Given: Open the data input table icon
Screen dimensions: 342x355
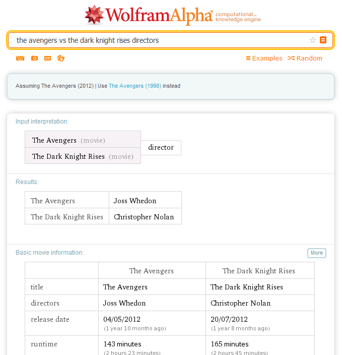Looking at the screenshot, I should [47, 58].
